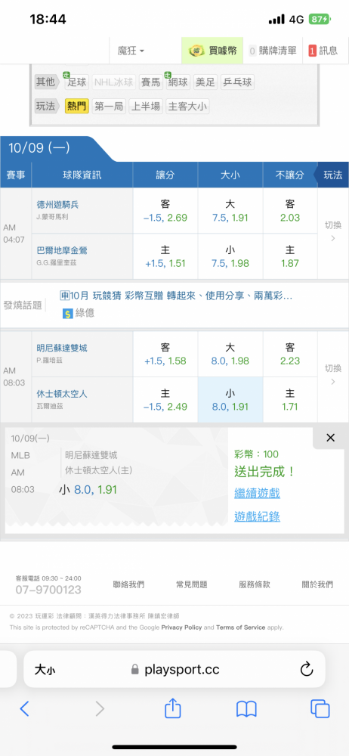Select the 賽馬 sport tab
Viewport: 349px width, 756px height.
click(x=150, y=82)
